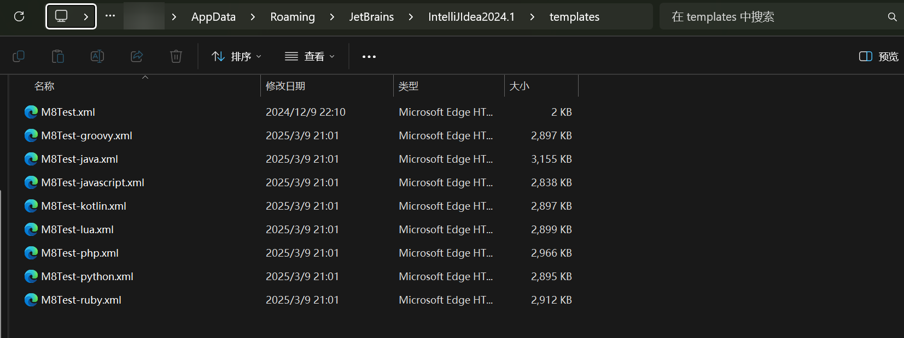
Task: Open the toolbar see-more ellipsis menu
Action: pyautogui.click(x=369, y=56)
